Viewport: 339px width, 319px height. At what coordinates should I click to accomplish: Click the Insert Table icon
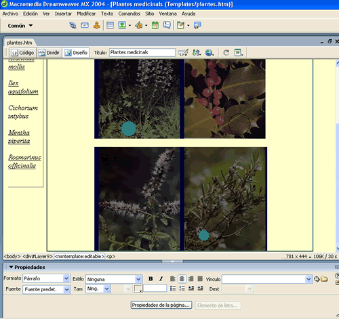click(x=110, y=25)
